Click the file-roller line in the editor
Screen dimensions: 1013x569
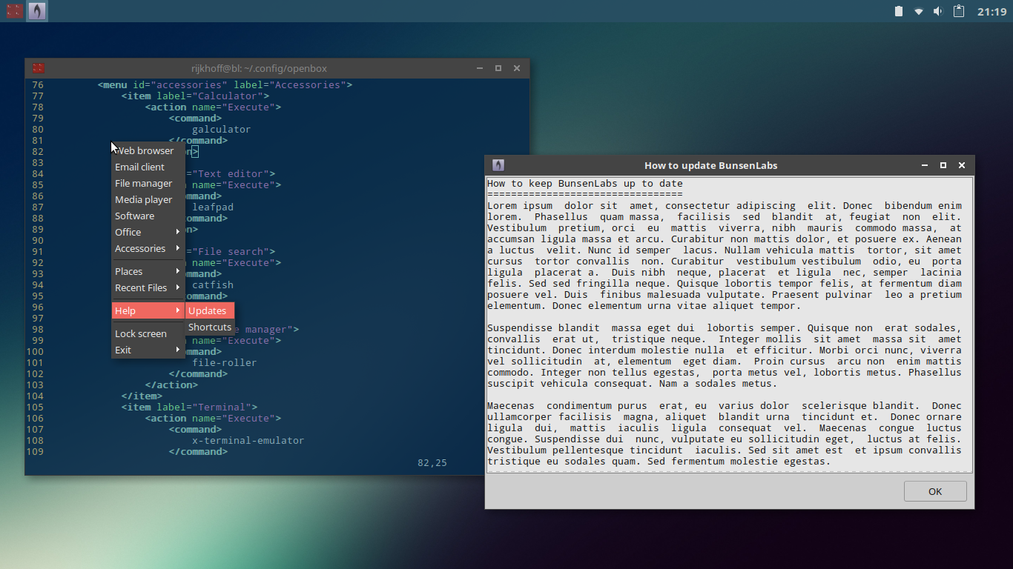tap(224, 362)
